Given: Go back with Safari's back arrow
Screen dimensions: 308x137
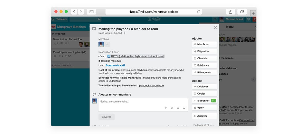Looking at the screenshot, I should point(74,12).
